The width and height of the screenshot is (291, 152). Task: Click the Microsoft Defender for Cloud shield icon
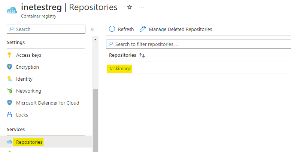coord(10,103)
